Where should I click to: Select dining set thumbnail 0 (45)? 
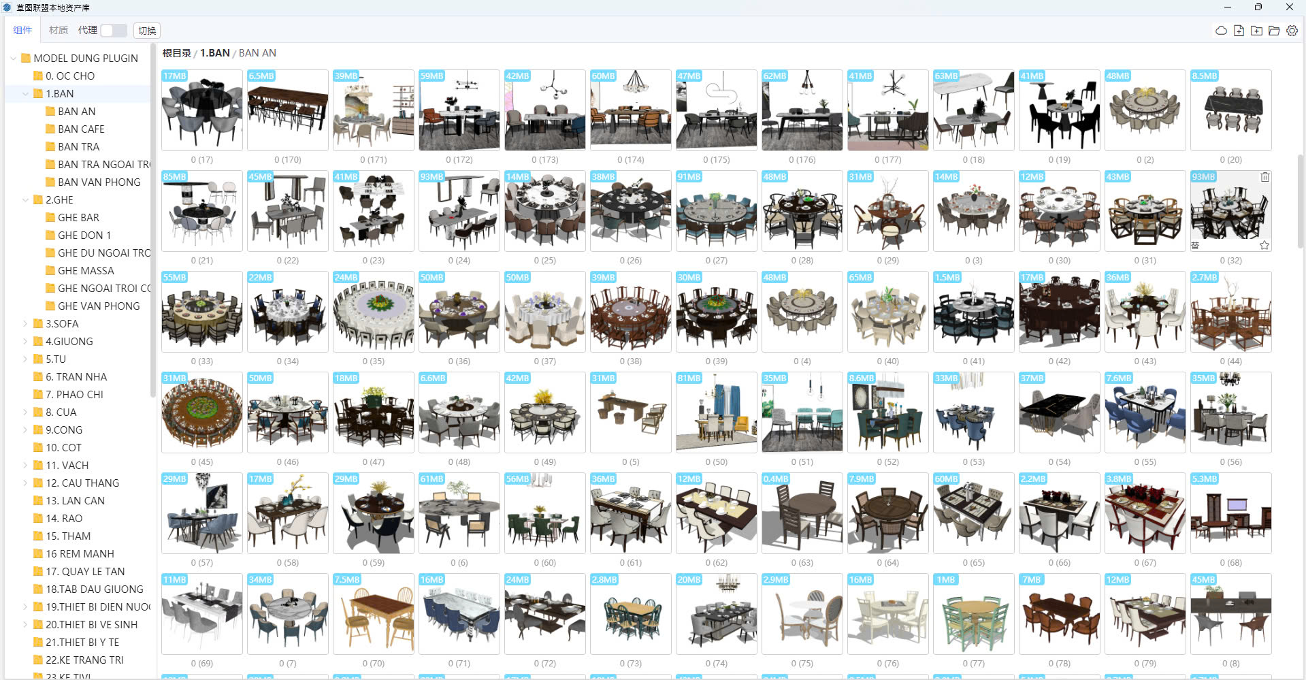[202, 412]
